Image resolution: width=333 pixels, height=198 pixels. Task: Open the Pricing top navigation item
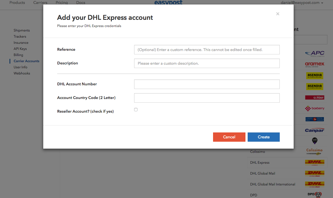coord(62,3)
